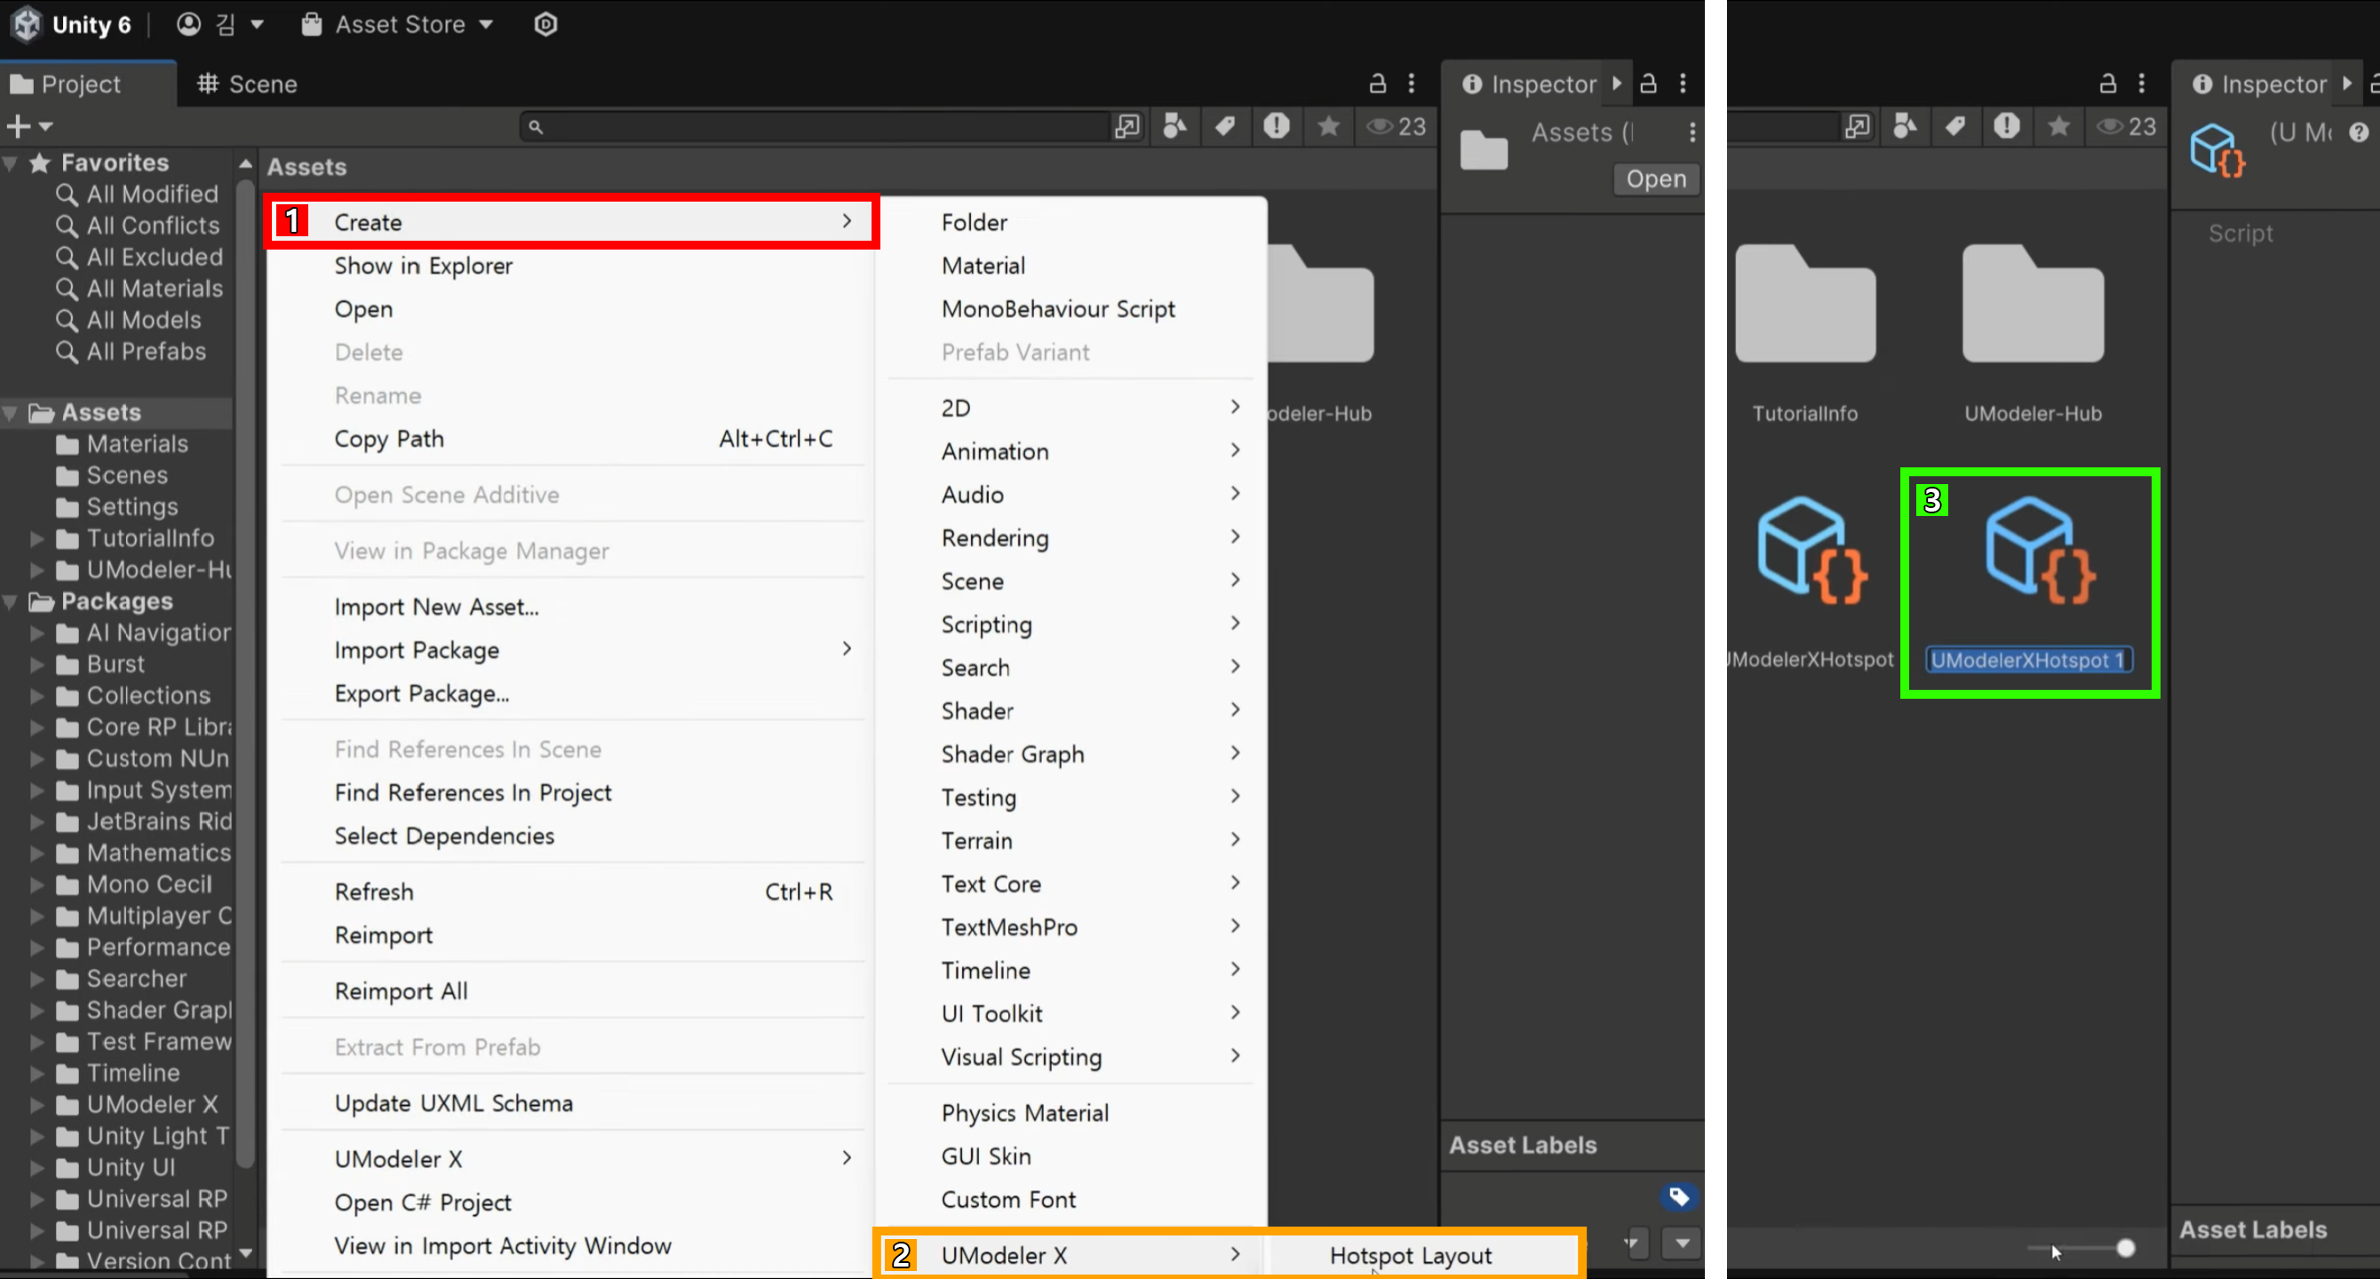Click the help question mark in right Inspector
Image resolution: width=2380 pixels, height=1279 pixels.
point(2358,133)
